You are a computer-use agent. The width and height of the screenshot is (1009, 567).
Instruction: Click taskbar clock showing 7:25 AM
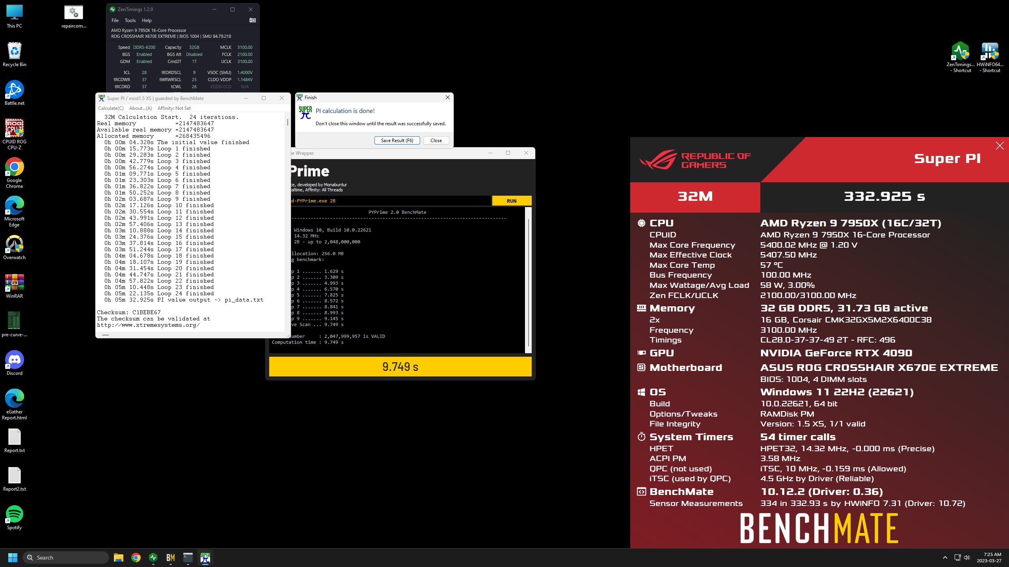point(989,558)
